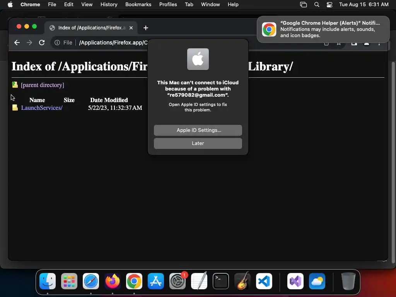The width and height of the screenshot is (396, 297).
Task: Click the back navigation arrow in Chrome
Action: pos(17,43)
